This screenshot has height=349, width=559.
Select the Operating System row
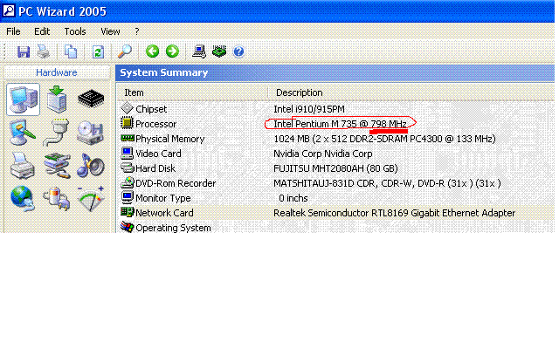[x=335, y=228]
